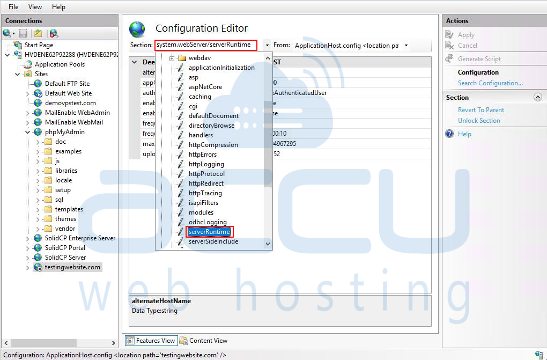Click the Application Pools icon
The image size is (547, 360).
click(x=28, y=64)
